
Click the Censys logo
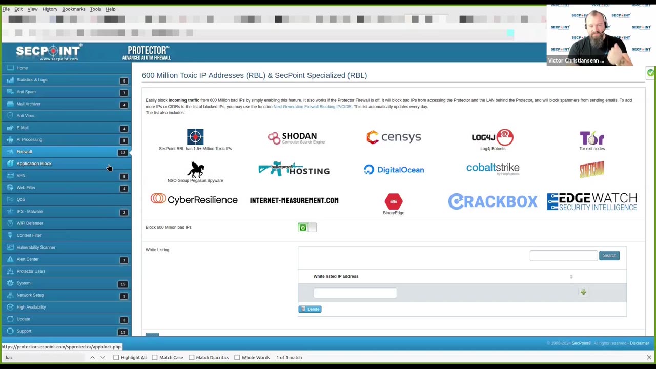tap(394, 137)
